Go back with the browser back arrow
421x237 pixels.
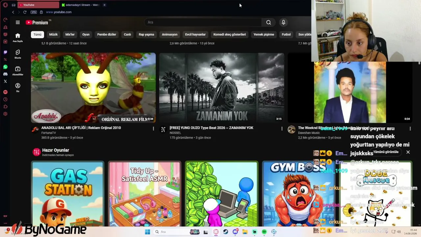pos(13,12)
